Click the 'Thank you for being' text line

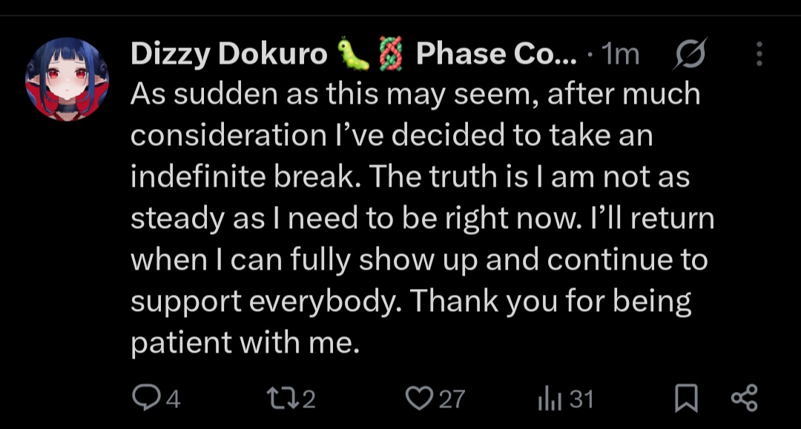pyautogui.click(x=550, y=301)
